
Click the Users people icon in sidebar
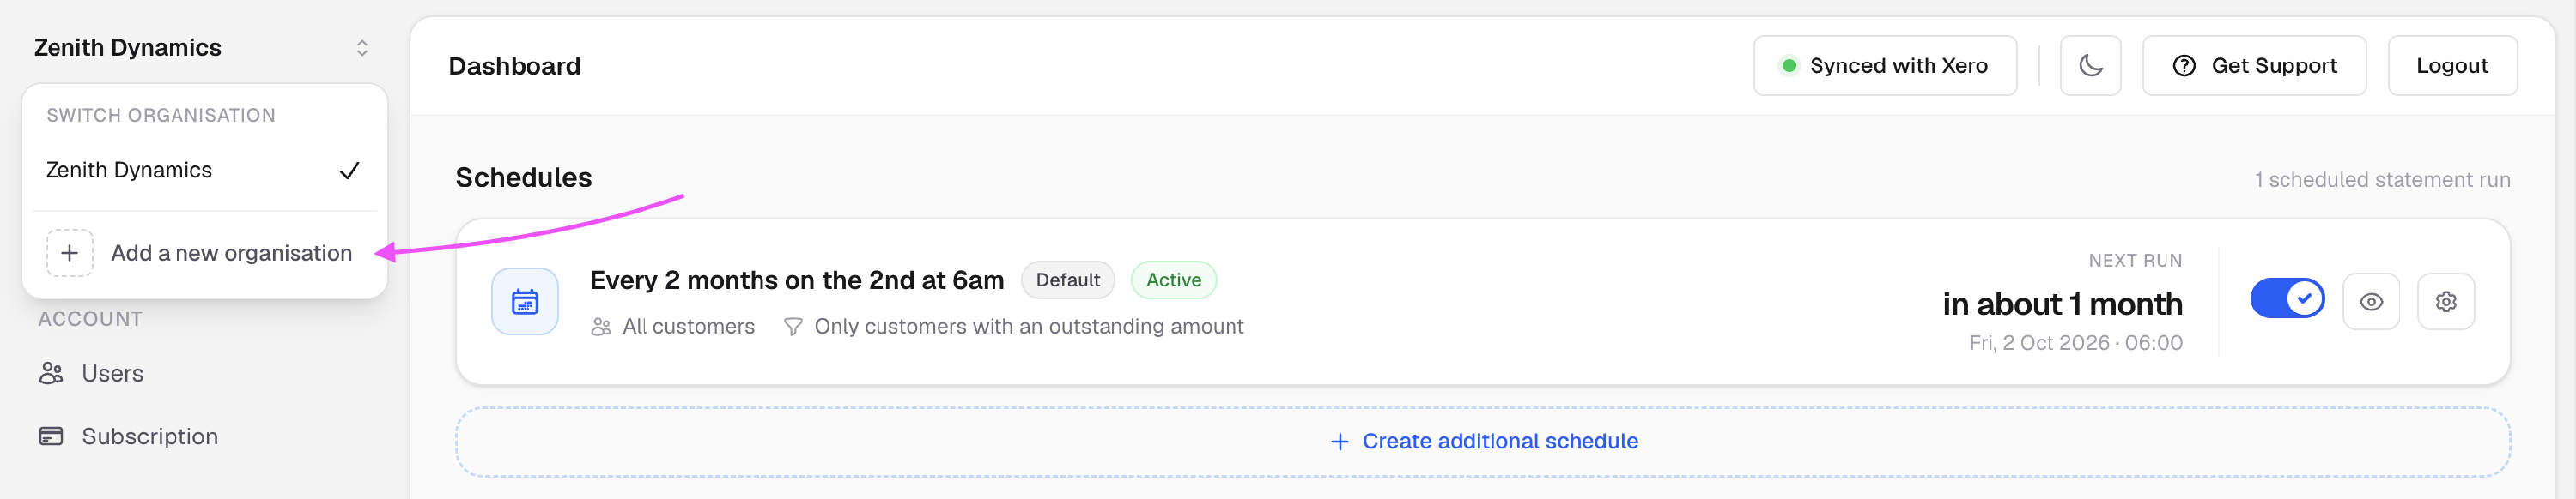coord(51,373)
